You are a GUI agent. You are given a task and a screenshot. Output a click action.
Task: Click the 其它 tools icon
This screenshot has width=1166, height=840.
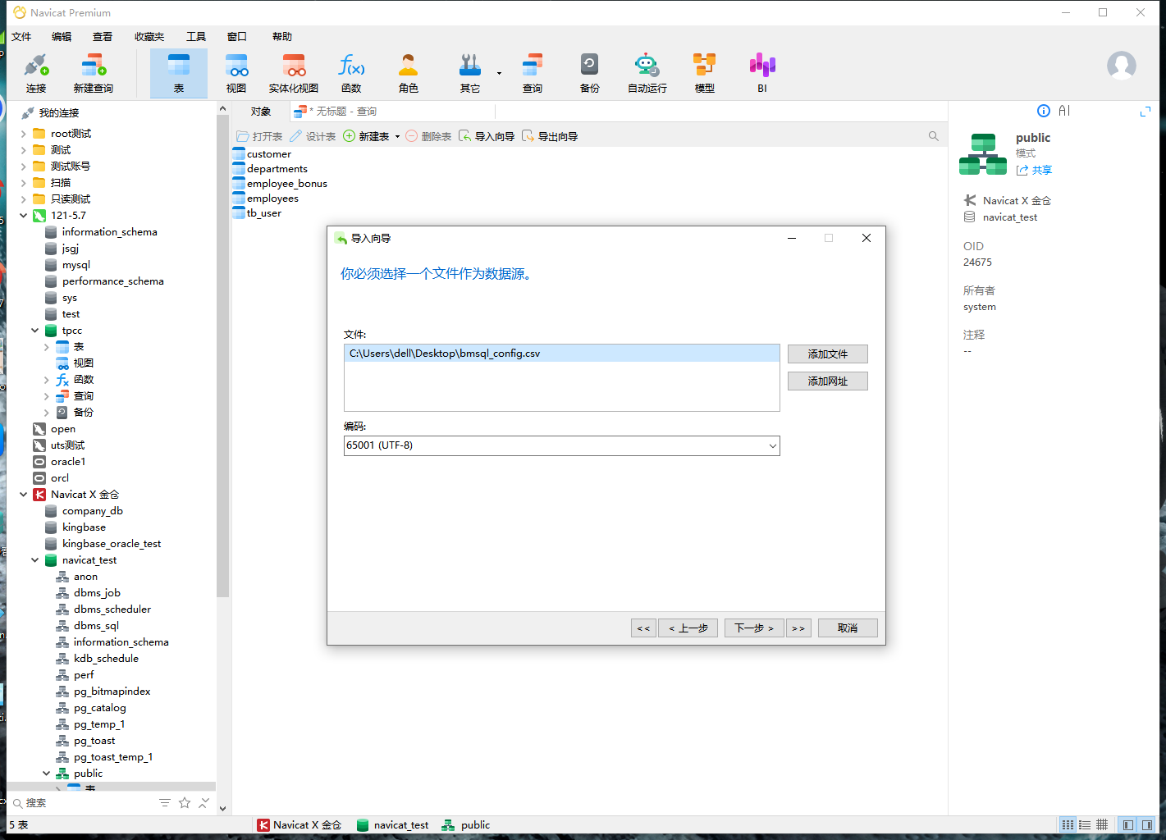(x=470, y=66)
